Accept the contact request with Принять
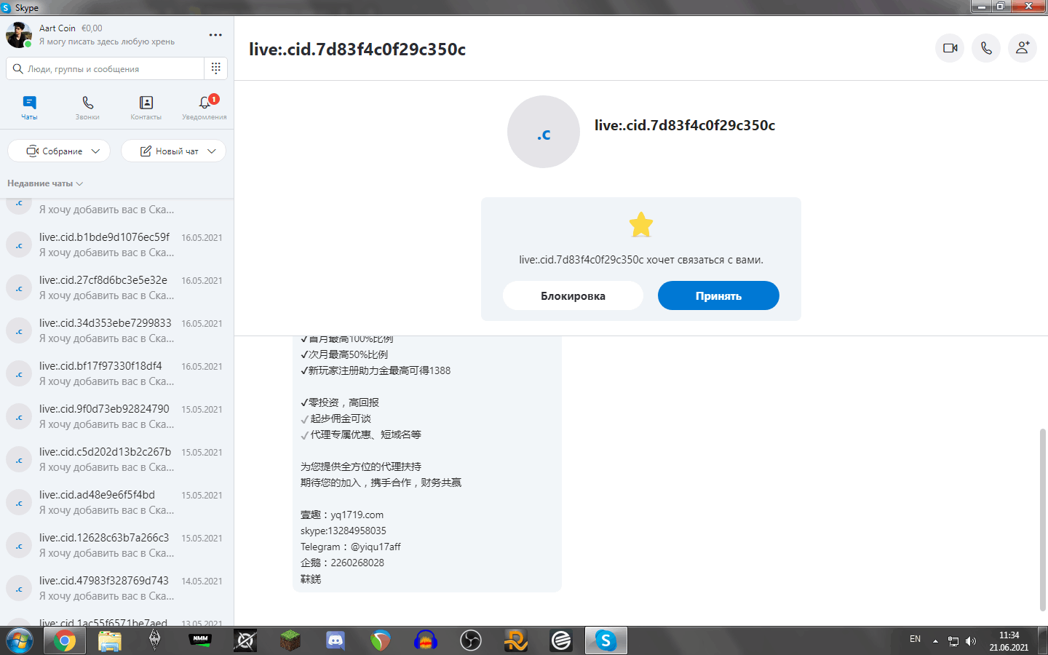The image size is (1048, 655). (x=718, y=295)
